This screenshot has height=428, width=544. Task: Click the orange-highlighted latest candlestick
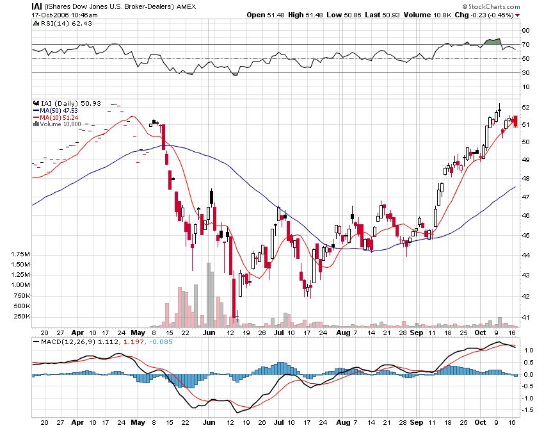[515, 122]
